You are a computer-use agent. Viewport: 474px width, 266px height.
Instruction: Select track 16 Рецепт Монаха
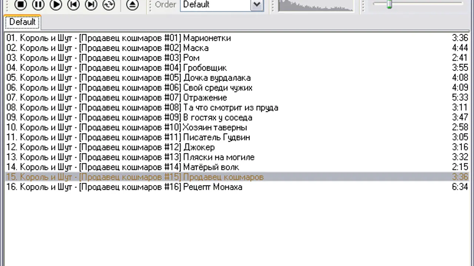point(124,187)
